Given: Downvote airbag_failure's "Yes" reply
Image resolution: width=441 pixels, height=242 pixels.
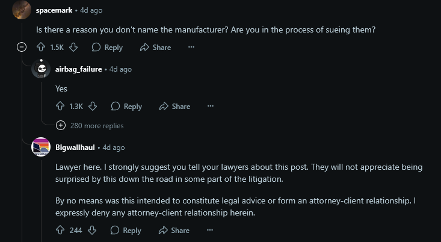Looking at the screenshot, I should [93, 107].
